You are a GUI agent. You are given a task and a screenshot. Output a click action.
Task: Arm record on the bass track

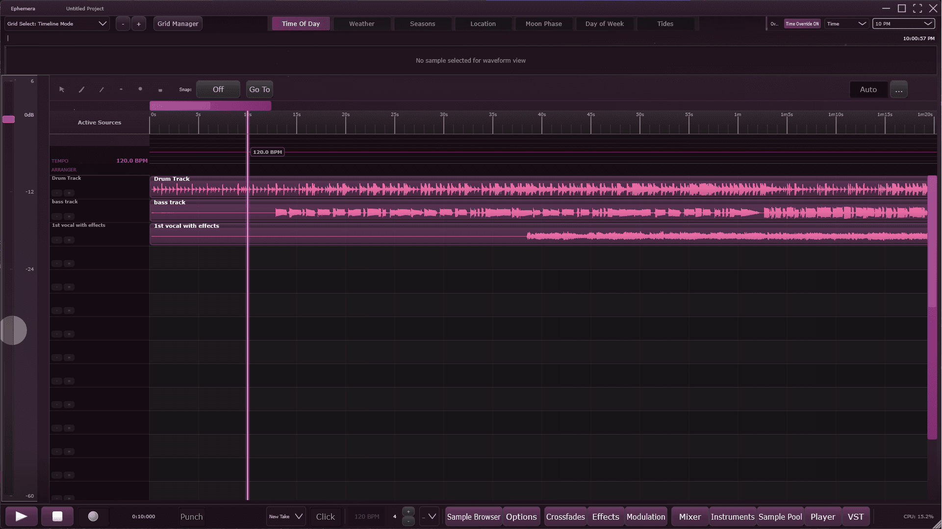(57, 216)
